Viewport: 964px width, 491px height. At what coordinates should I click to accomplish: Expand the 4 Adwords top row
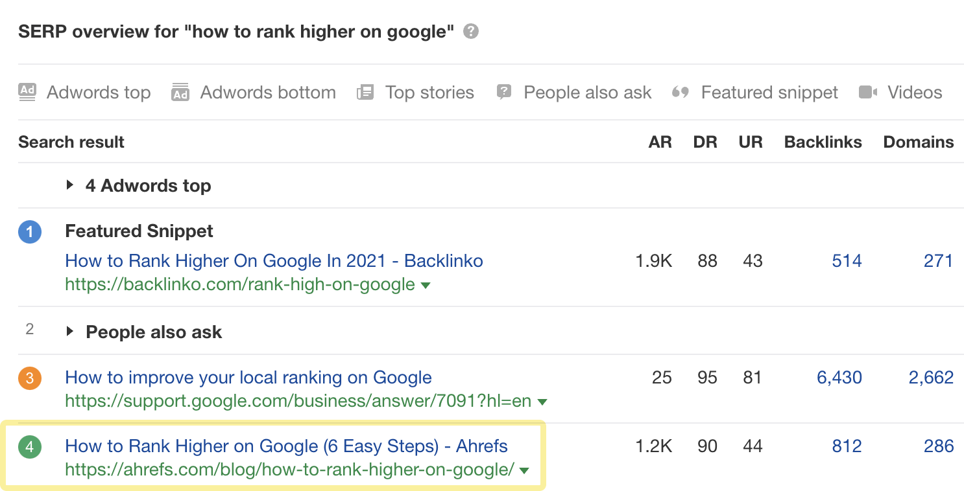click(70, 186)
